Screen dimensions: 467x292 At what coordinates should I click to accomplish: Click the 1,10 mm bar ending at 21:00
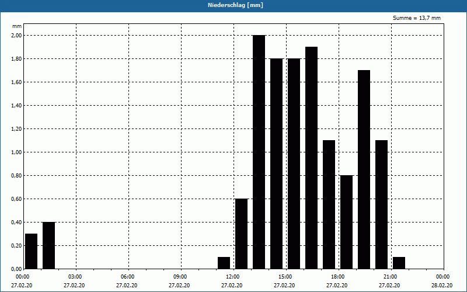(x=382, y=204)
